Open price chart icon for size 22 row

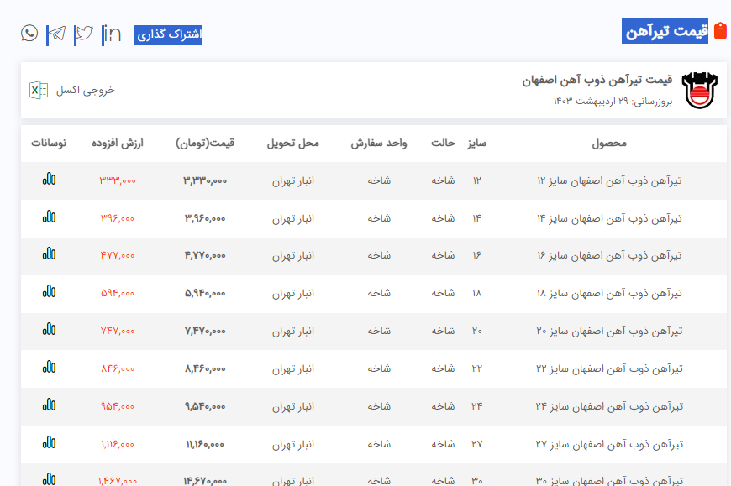tap(50, 368)
